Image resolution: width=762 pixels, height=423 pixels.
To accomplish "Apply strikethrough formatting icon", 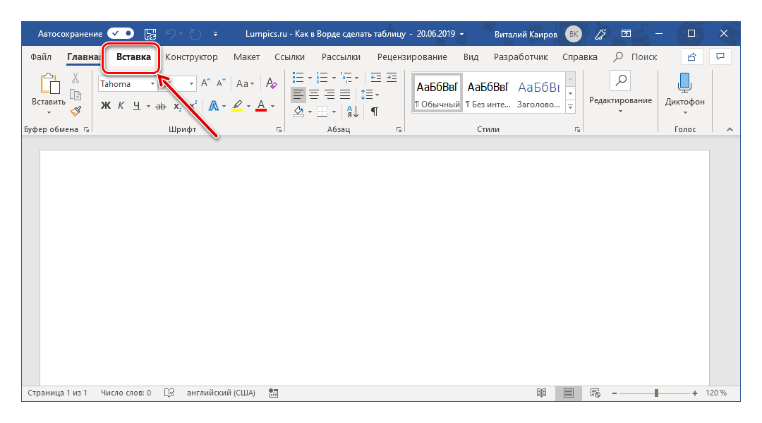I will click(160, 106).
